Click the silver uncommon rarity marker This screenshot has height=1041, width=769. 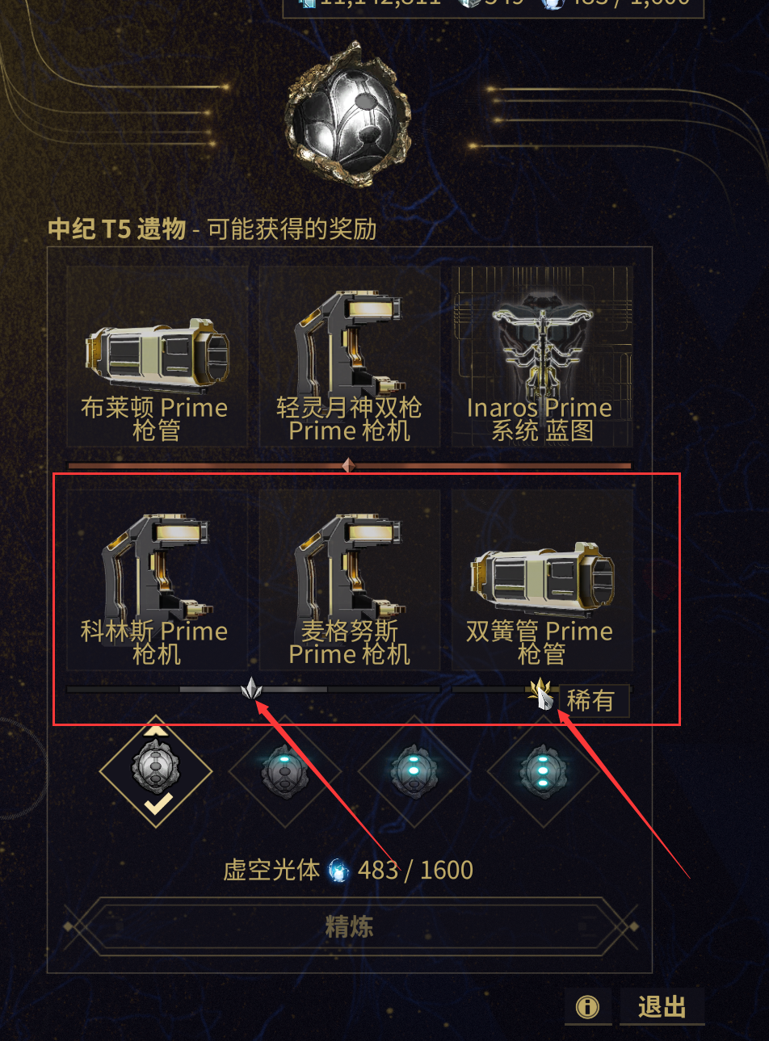[252, 690]
